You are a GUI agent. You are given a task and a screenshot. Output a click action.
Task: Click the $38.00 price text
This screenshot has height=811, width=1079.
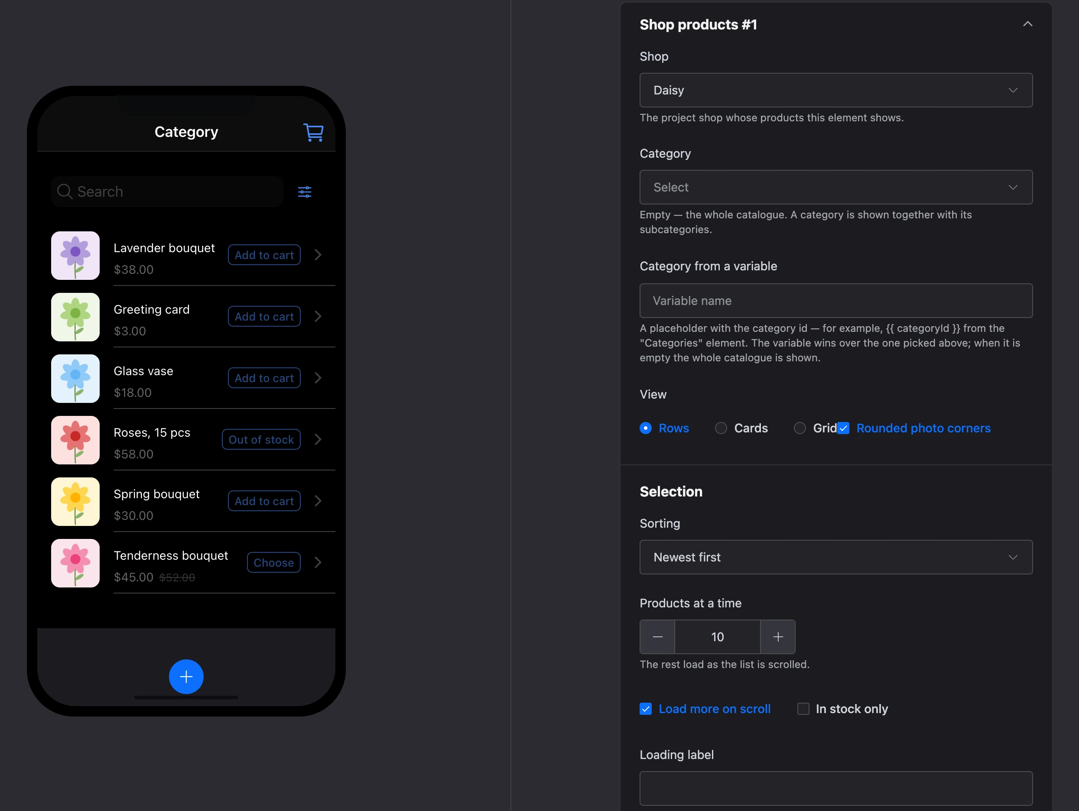pos(133,269)
